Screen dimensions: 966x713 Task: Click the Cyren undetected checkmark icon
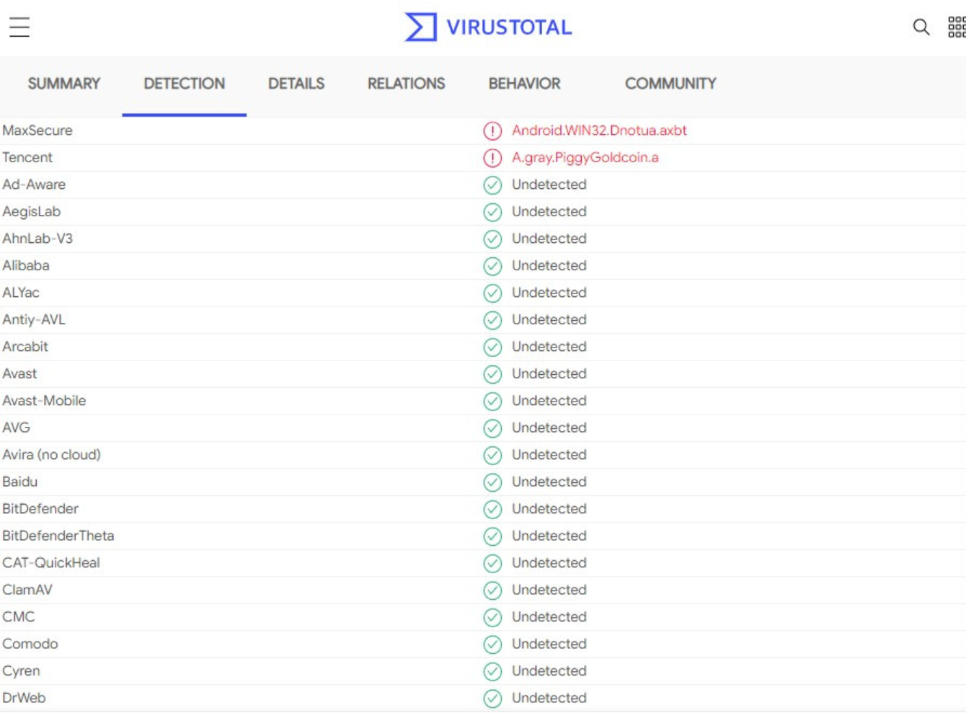point(492,672)
